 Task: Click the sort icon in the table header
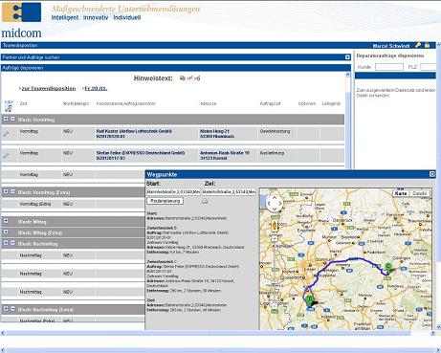9,106
